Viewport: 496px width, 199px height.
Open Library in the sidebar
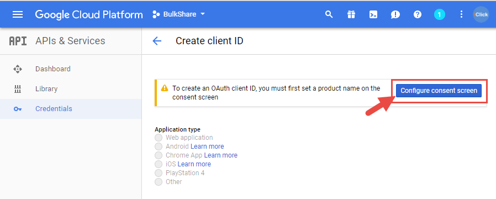71,89
